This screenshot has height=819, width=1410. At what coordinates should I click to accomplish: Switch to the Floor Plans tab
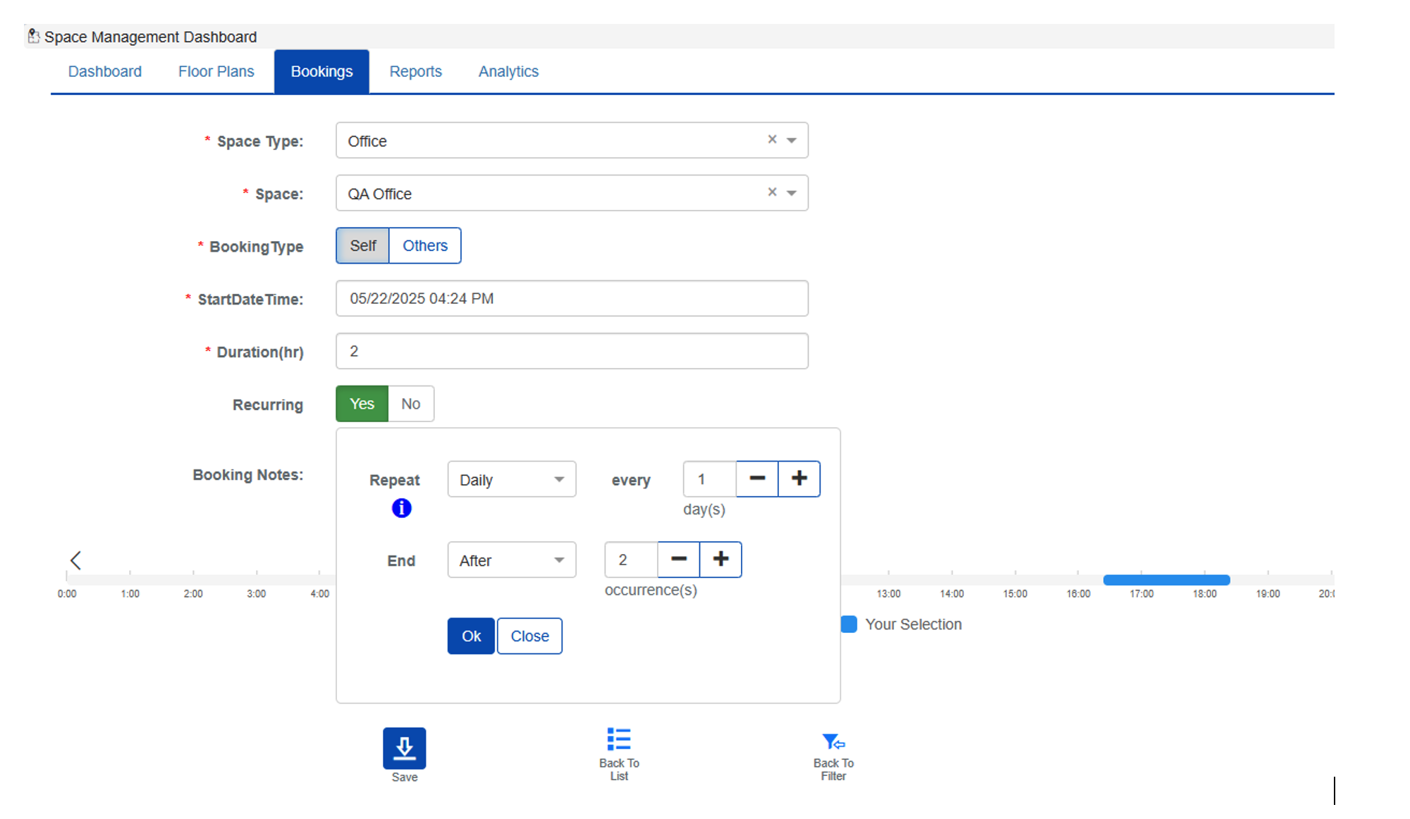(x=216, y=71)
